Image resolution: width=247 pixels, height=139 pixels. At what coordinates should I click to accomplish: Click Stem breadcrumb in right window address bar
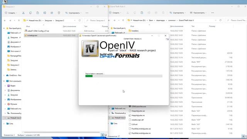coord(151,20)
